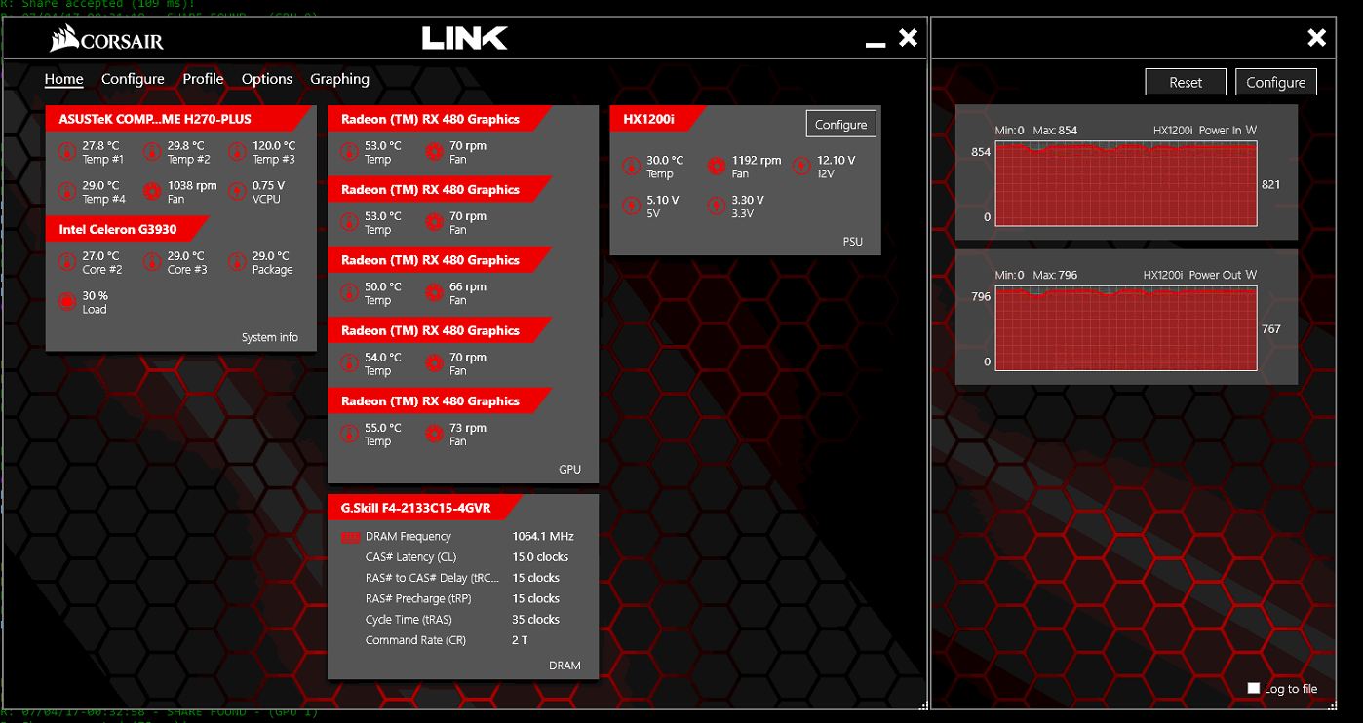Viewport: 1363px width, 723px height.
Task: Close the Corsair Link main window
Action: pos(908,38)
